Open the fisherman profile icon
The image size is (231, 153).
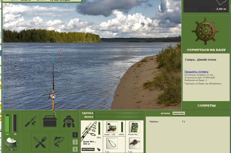tap(69, 121)
